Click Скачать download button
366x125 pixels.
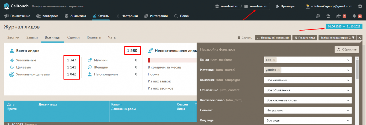245,38
